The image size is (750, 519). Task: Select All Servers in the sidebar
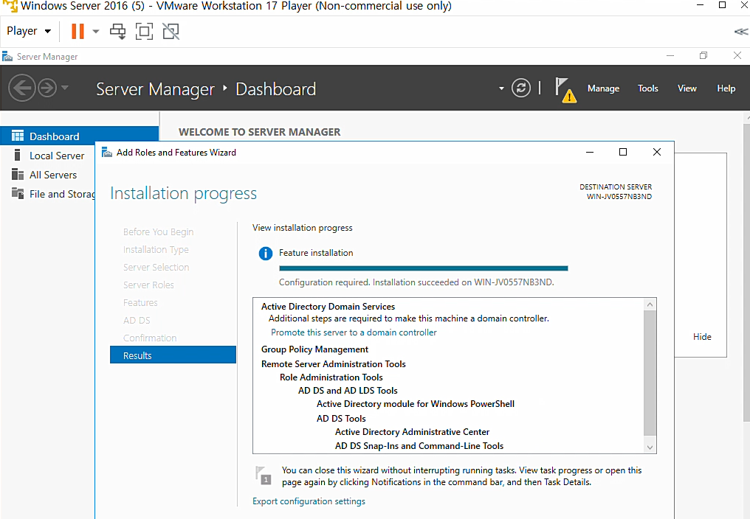[53, 175]
